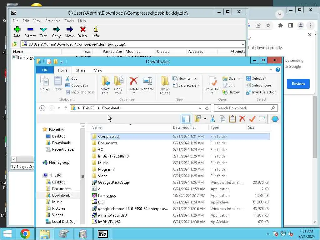Click History in the Open group
This screenshot has height=240, width=320.
[x=232, y=92]
